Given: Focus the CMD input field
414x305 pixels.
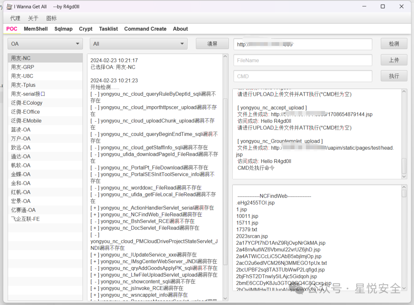Looking at the screenshot, I should tap(303, 76).
